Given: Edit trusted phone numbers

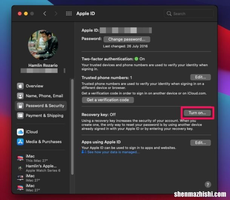Looking at the screenshot, I should click(x=200, y=77).
